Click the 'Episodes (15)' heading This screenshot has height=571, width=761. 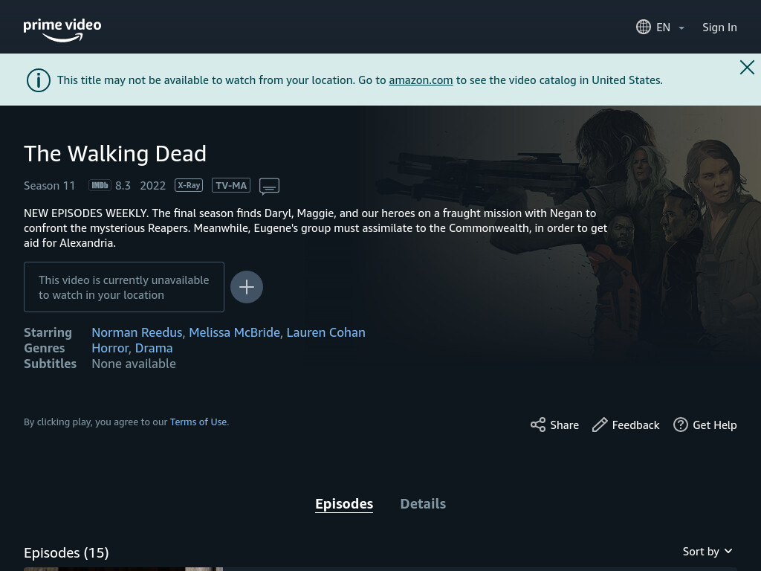[x=66, y=552]
